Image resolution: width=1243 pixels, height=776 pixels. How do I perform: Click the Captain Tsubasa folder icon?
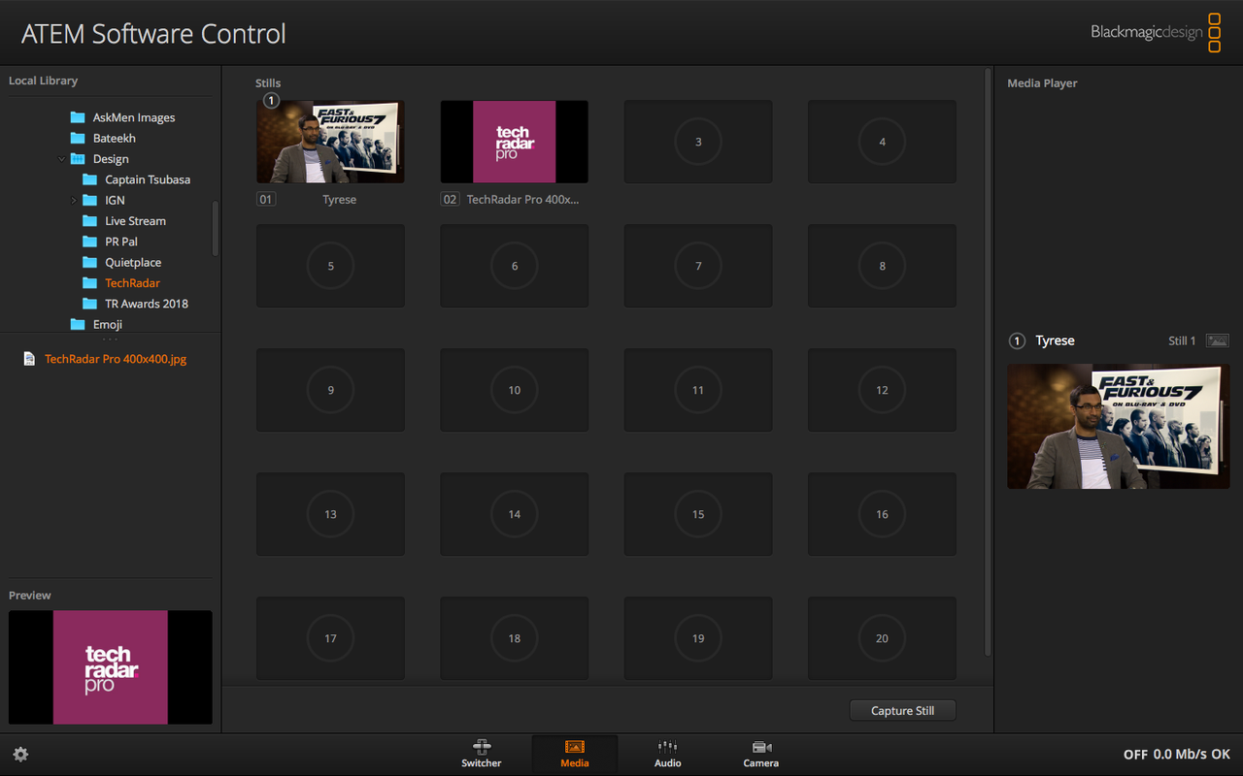pos(90,179)
